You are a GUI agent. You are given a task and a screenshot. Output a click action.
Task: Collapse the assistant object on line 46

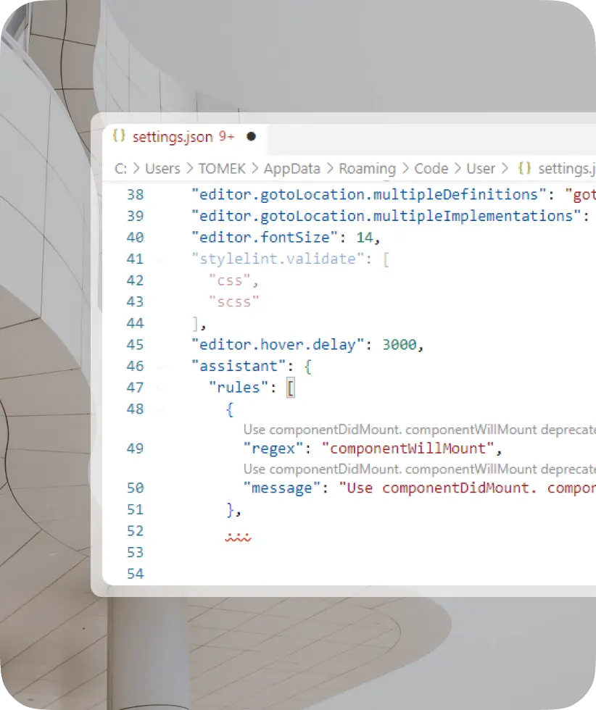[x=161, y=367]
